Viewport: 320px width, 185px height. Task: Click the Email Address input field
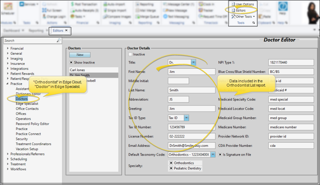pos(191,145)
